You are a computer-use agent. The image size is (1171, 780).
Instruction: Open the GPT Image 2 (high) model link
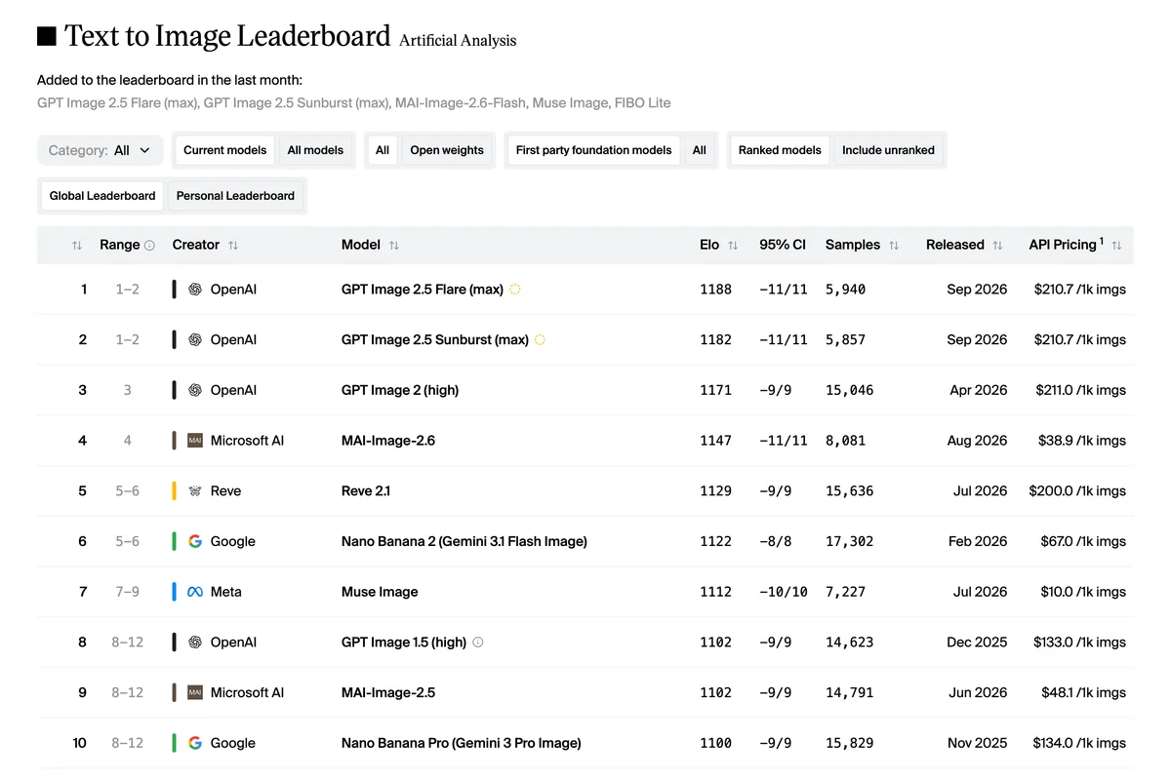(400, 390)
